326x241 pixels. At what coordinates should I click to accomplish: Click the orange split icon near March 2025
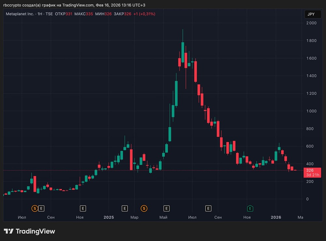click(x=144, y=208)
